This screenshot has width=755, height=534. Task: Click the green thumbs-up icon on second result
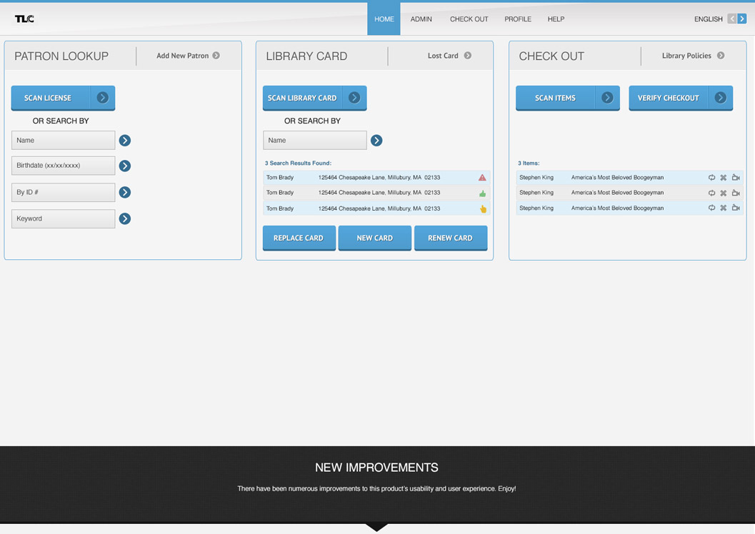[482, 193]
